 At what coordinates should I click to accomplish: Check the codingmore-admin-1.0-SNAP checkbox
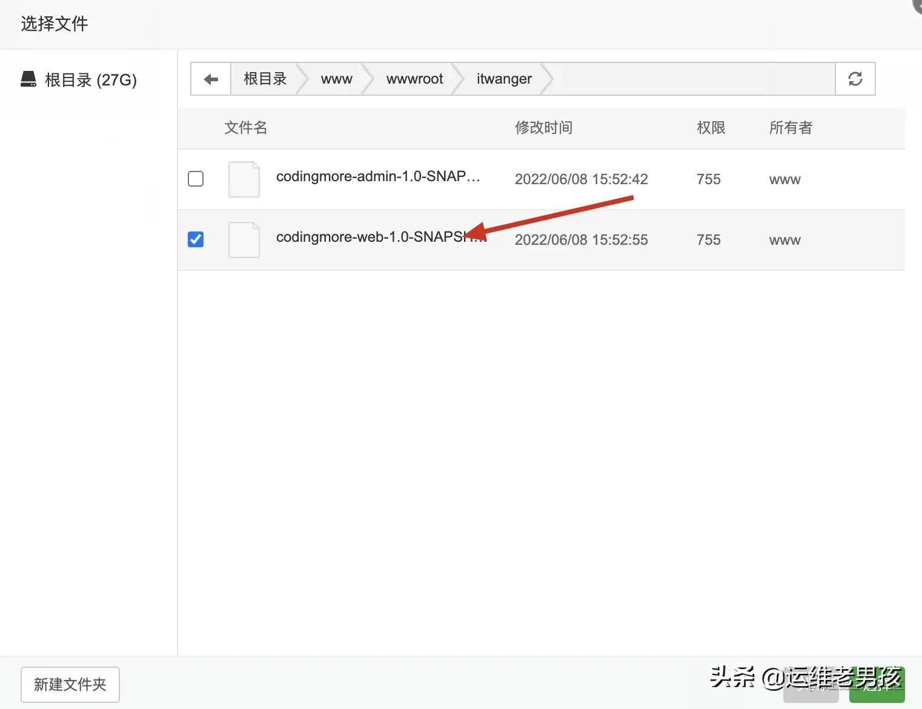(195, 179)
